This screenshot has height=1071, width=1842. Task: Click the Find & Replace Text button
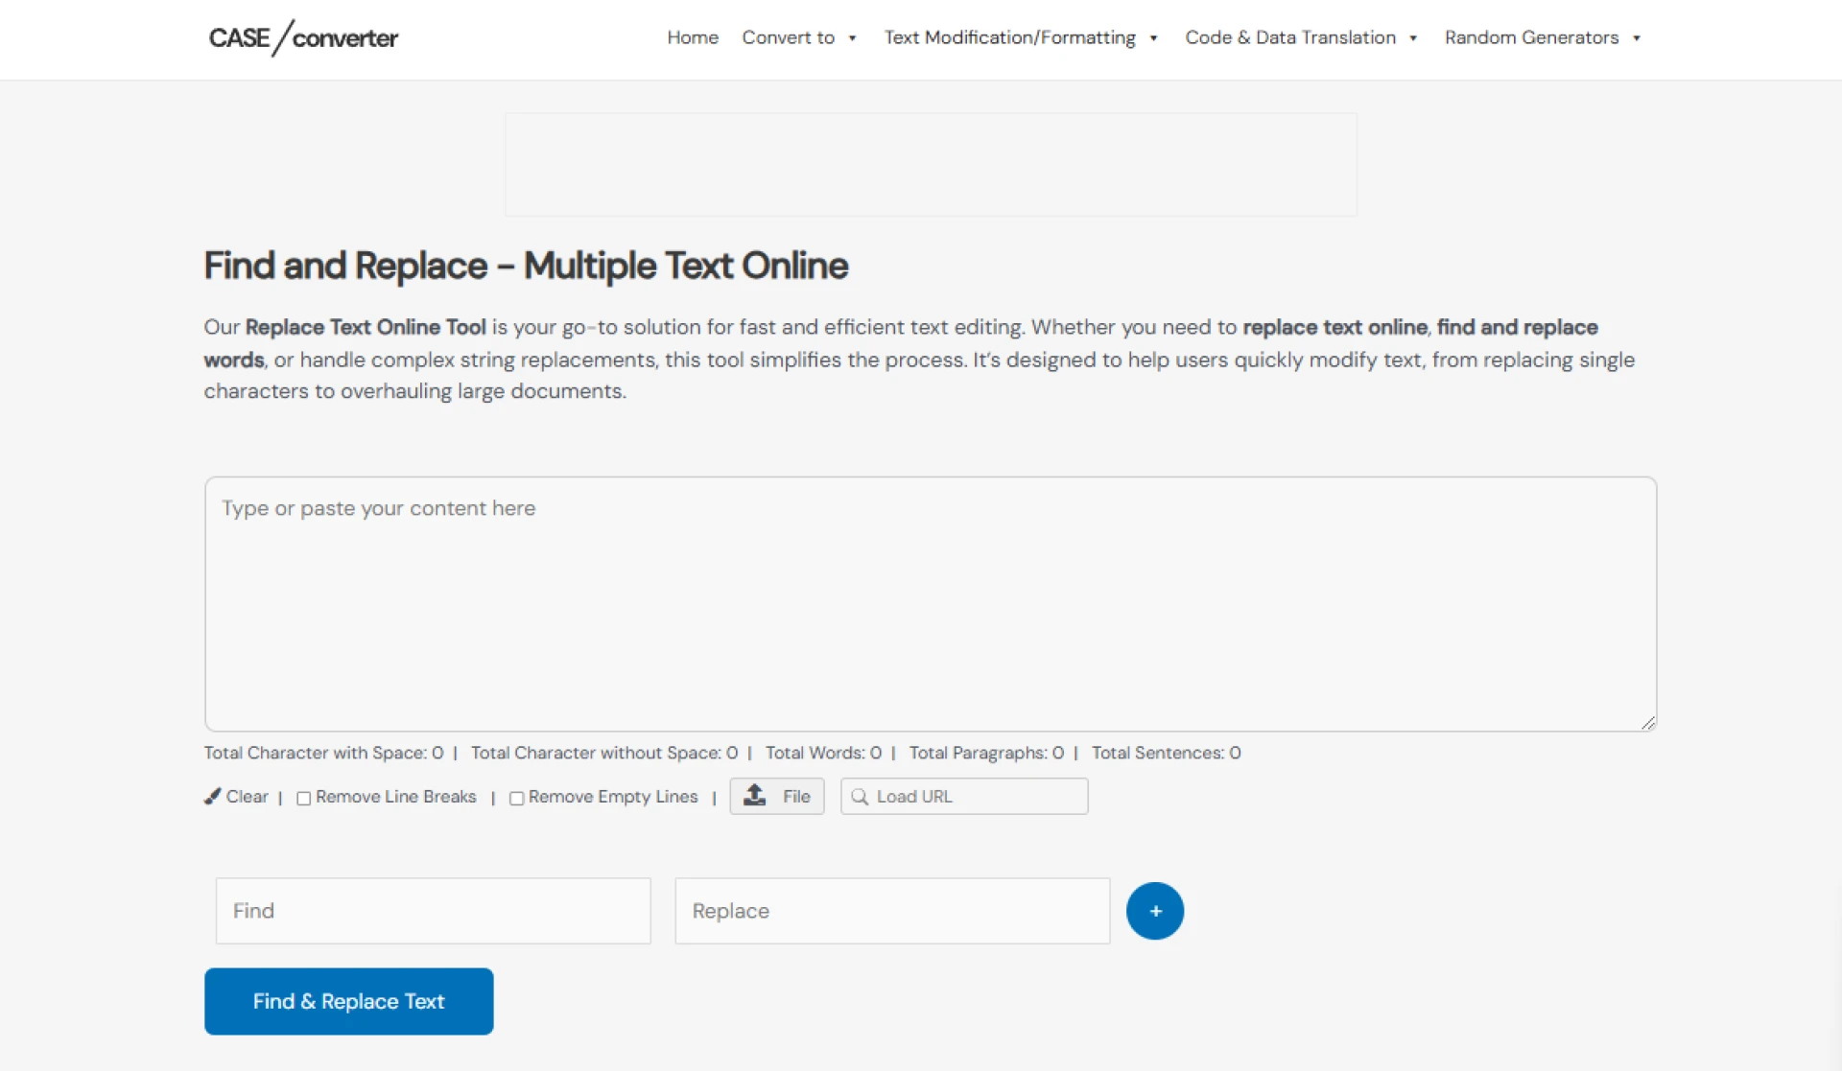pos(348,1001)
